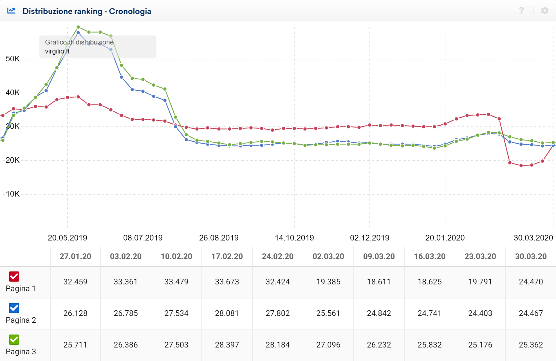Select the Pagina 3 value 26.232
The height and width of the screenshot is (361, 556).
point(379,345)
